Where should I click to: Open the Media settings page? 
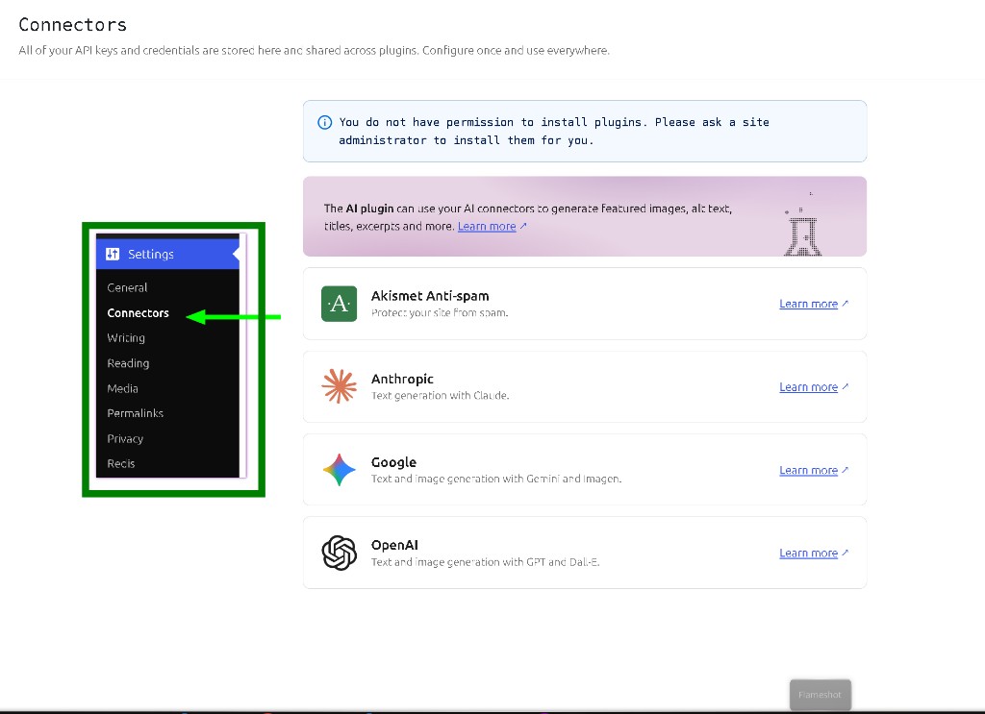(x=122, y=388)
